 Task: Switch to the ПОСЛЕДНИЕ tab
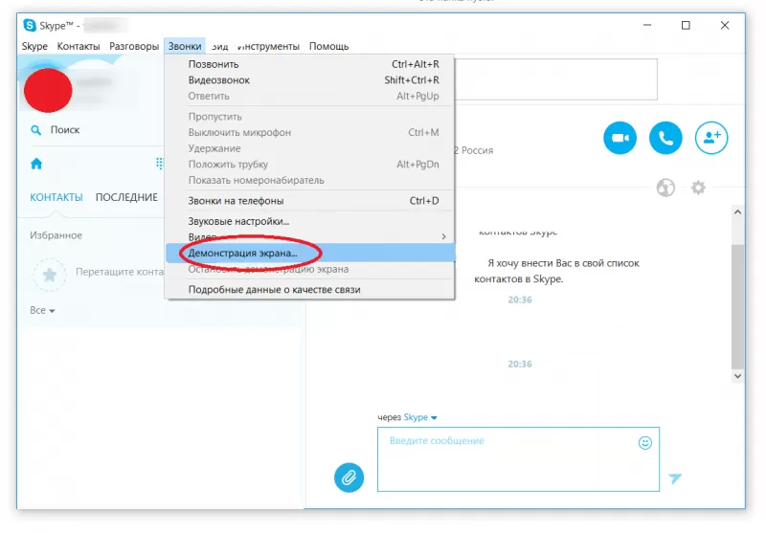click(126, 197)
